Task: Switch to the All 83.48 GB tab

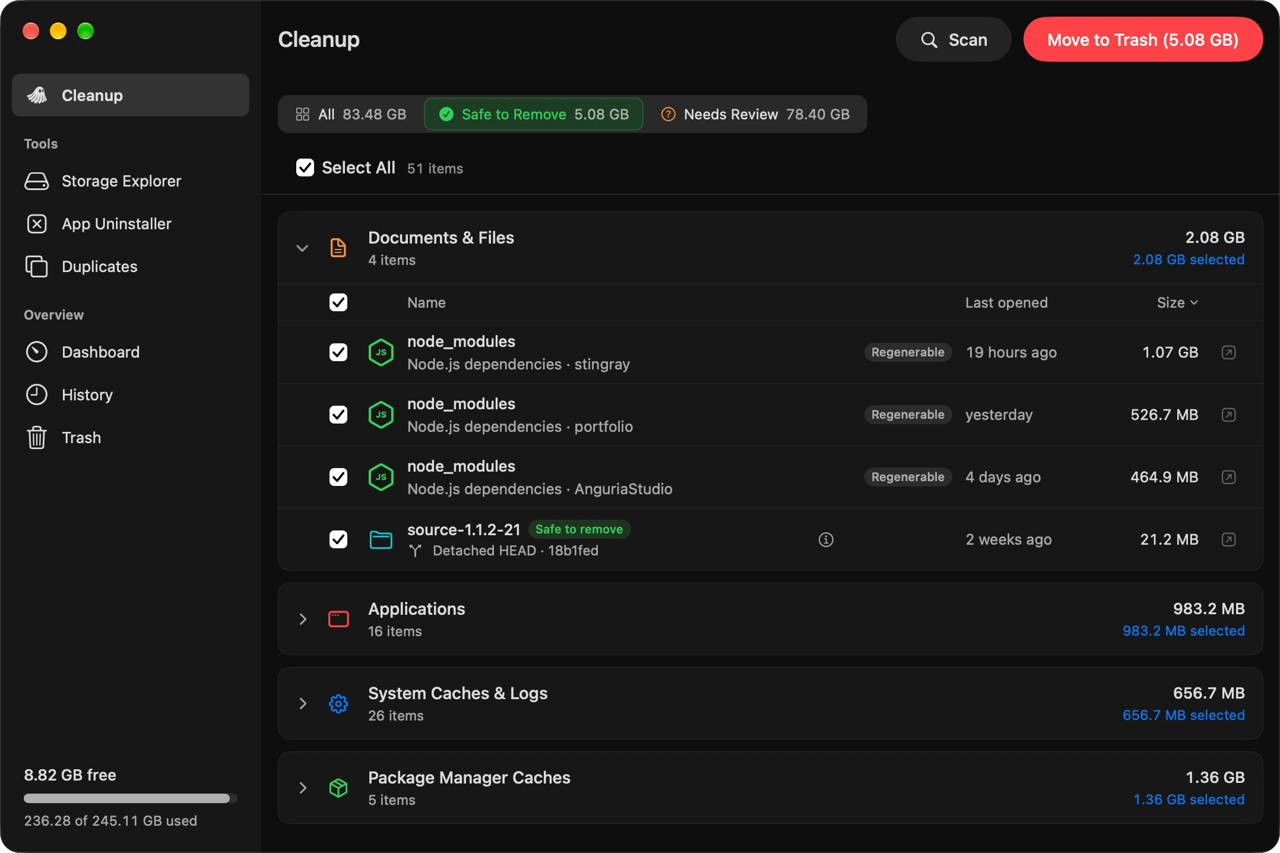Action: [x=351, y=114]
